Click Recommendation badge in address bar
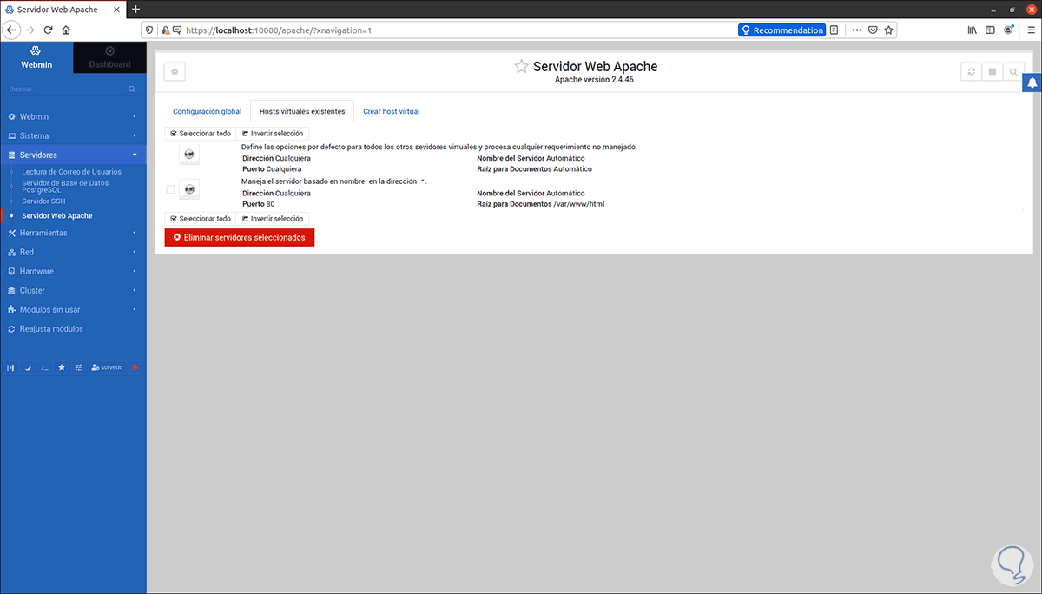The width and height of the screenshot is (1042, 594). [x=781, y=30]
